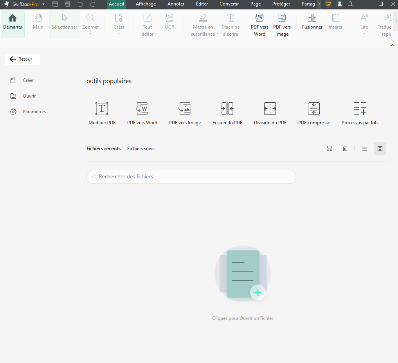
Task: Open the Annoter ribbon tab
Action: point(176,4)
